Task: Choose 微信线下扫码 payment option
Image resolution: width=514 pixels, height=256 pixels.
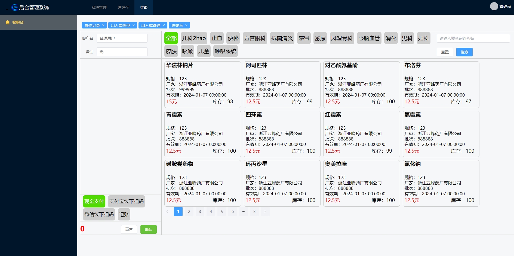Action: pos(99,214)
